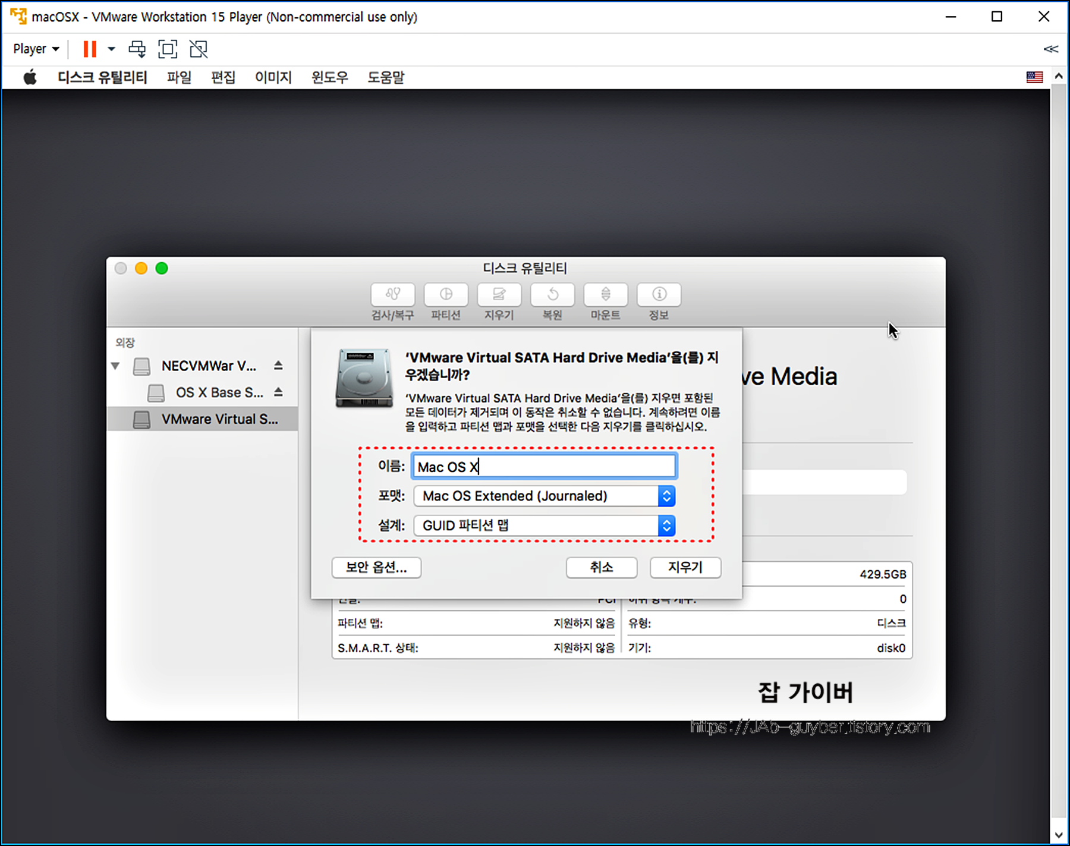
Task: Click the Erase (지우기) toolbar icon
Action: coord(499,294)
